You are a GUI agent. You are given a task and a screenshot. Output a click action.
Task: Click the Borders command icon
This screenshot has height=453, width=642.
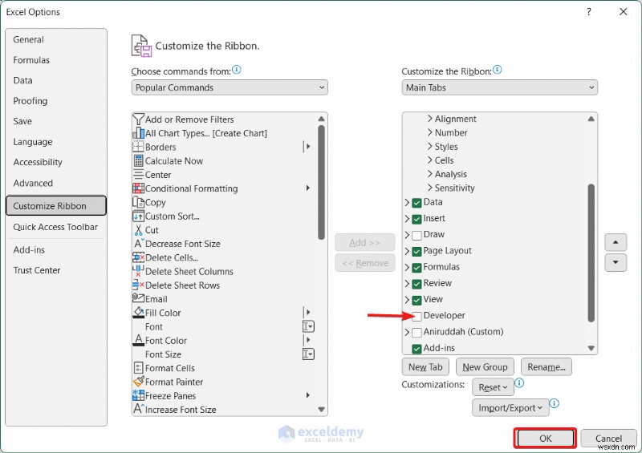point(138,147)
